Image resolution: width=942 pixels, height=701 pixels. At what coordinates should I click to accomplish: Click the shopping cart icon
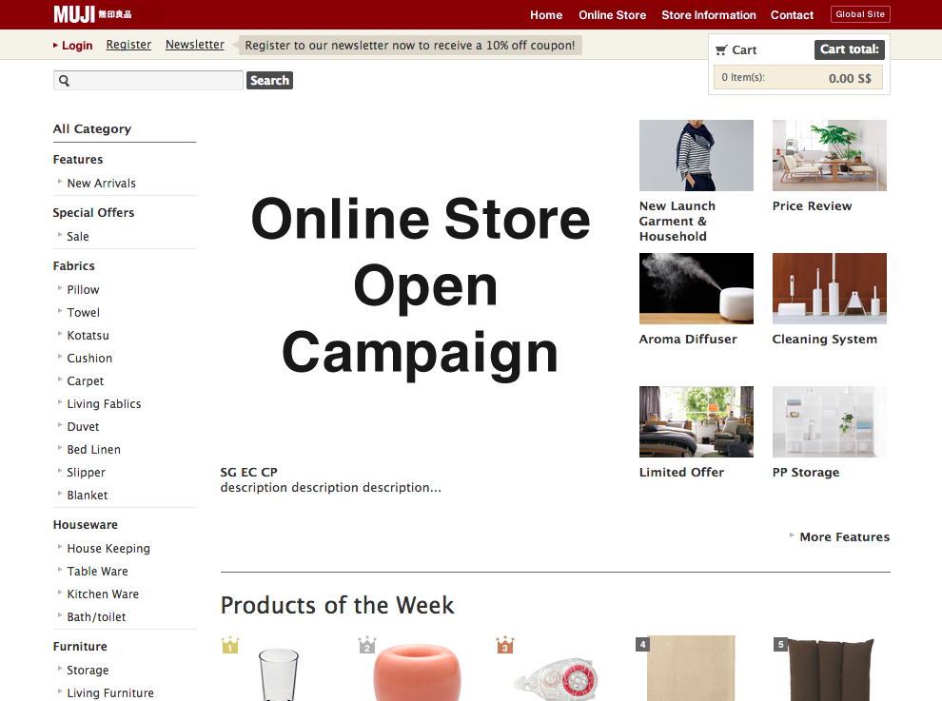tap(721, 50)
